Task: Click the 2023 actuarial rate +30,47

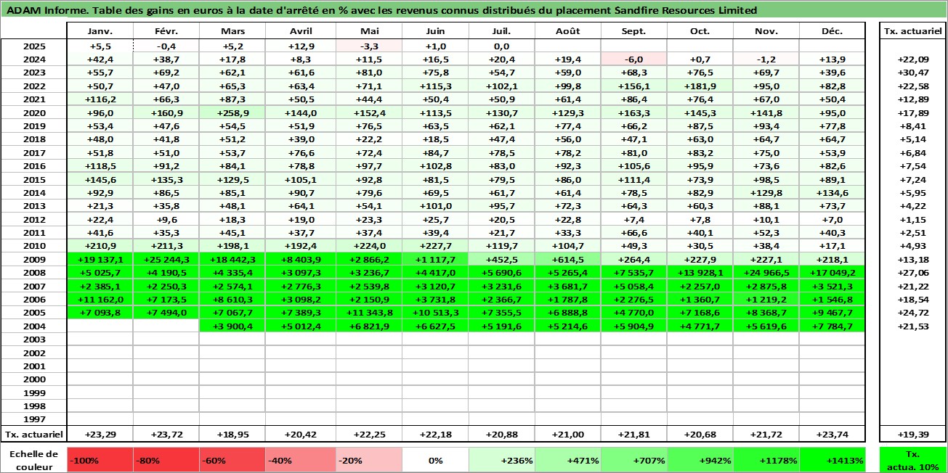Action: (x=913, y=73)
